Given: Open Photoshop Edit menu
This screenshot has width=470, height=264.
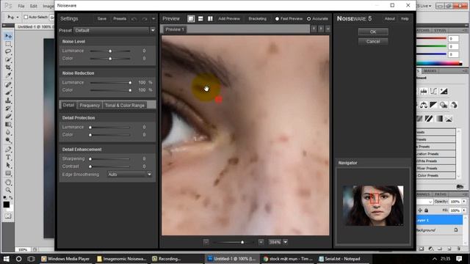Looking at the screenshot, I should coord(34,6).
